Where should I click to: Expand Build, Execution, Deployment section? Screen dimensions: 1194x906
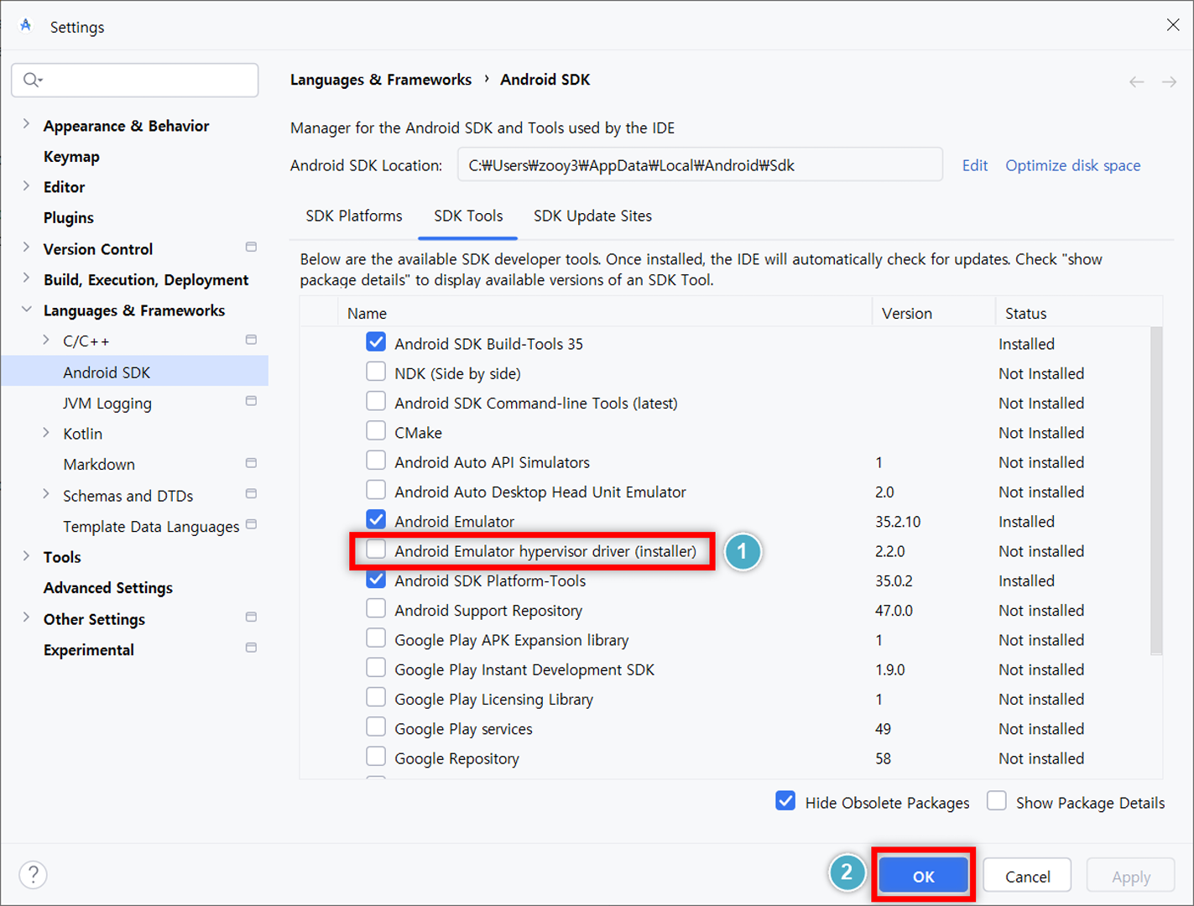point(26,278)
